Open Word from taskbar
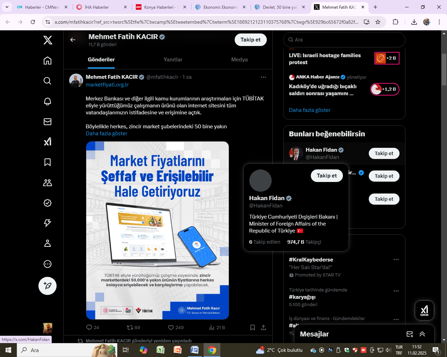Viewport: 447px width, 357px height. pos(195,350)
